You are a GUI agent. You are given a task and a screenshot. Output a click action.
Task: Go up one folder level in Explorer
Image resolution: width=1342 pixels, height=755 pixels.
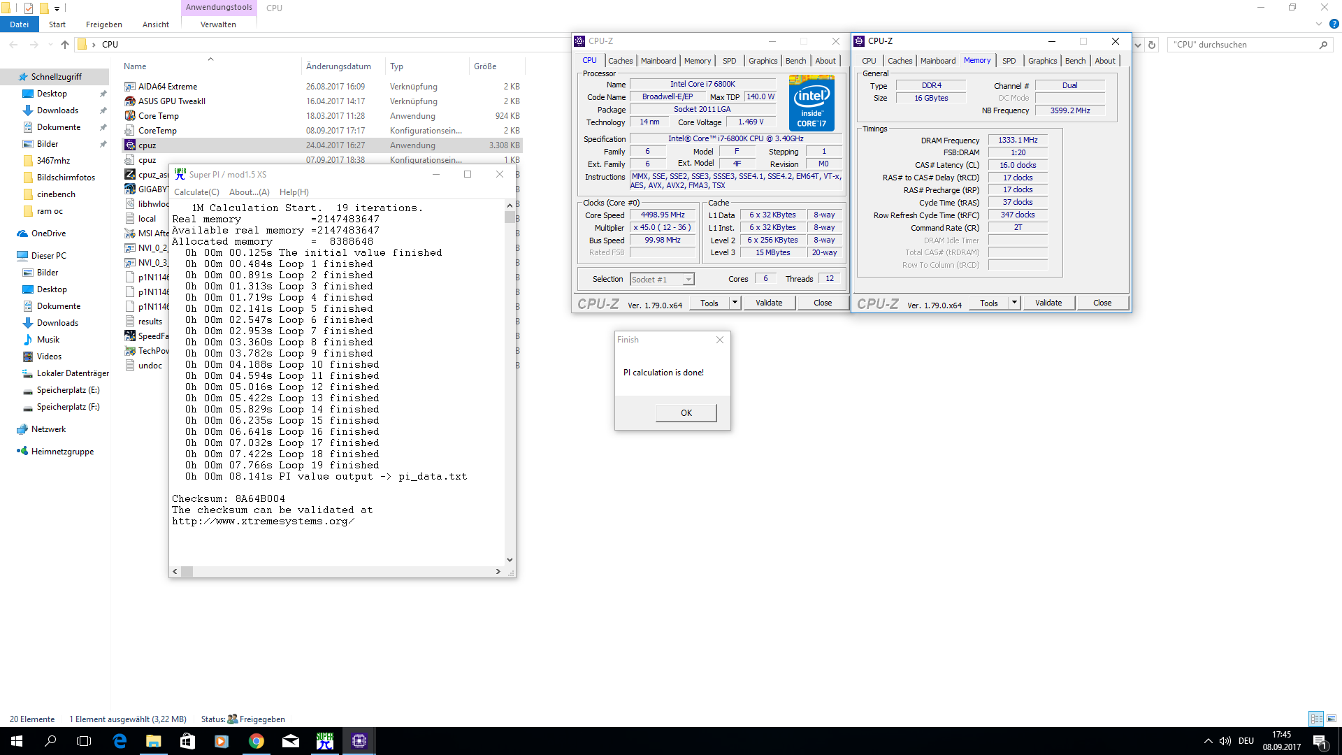64,45
